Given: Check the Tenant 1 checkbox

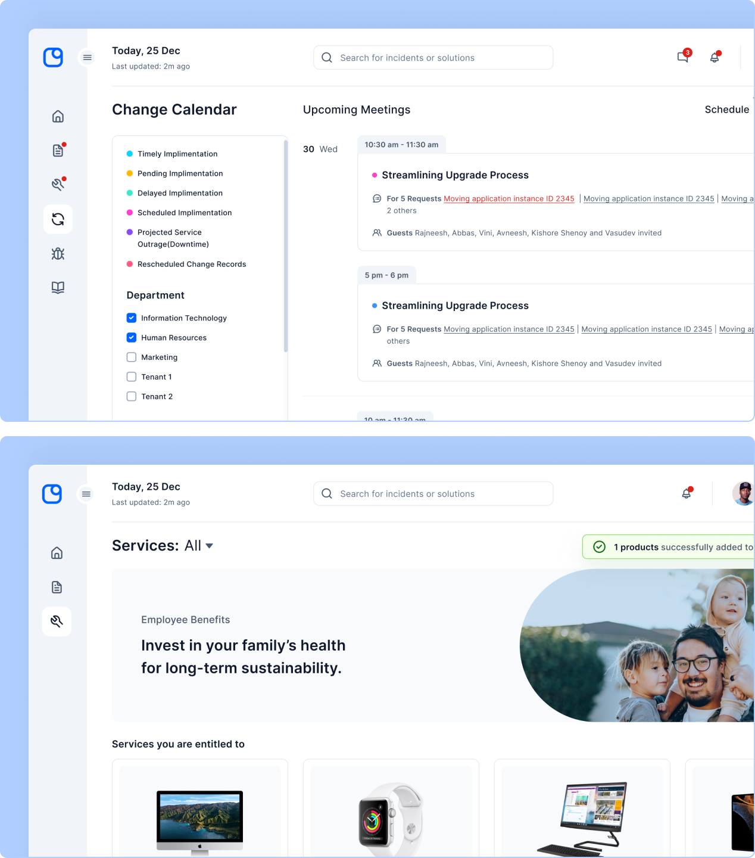Looking at the screenshot, I should coord(132,377).
